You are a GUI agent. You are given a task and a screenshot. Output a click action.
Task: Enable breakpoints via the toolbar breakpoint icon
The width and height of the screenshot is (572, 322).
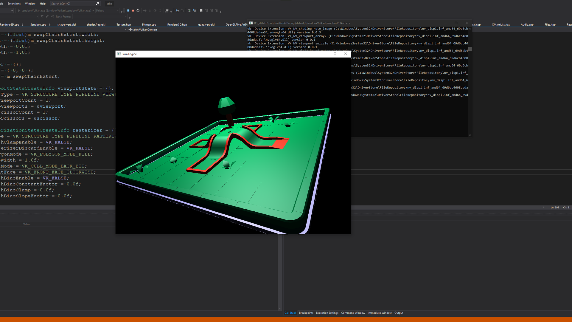tap(167, 11)
